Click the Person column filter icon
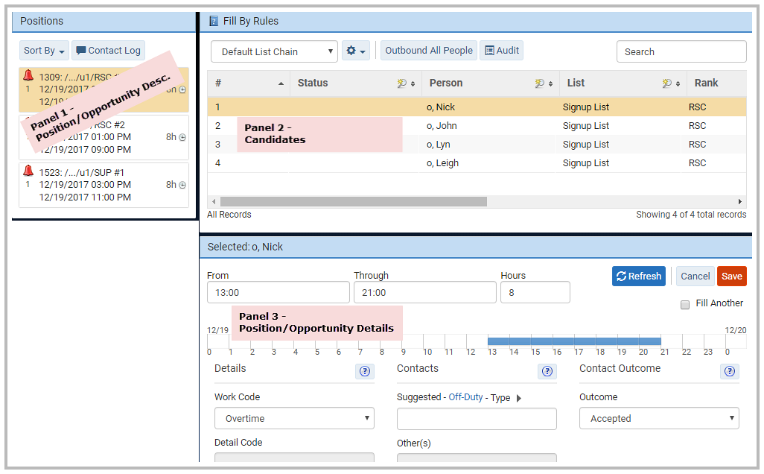This screenshot has width=764, height=474. (541, 83)
